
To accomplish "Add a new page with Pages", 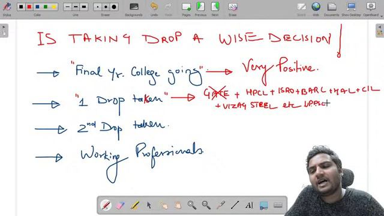I will pos(186,9).
